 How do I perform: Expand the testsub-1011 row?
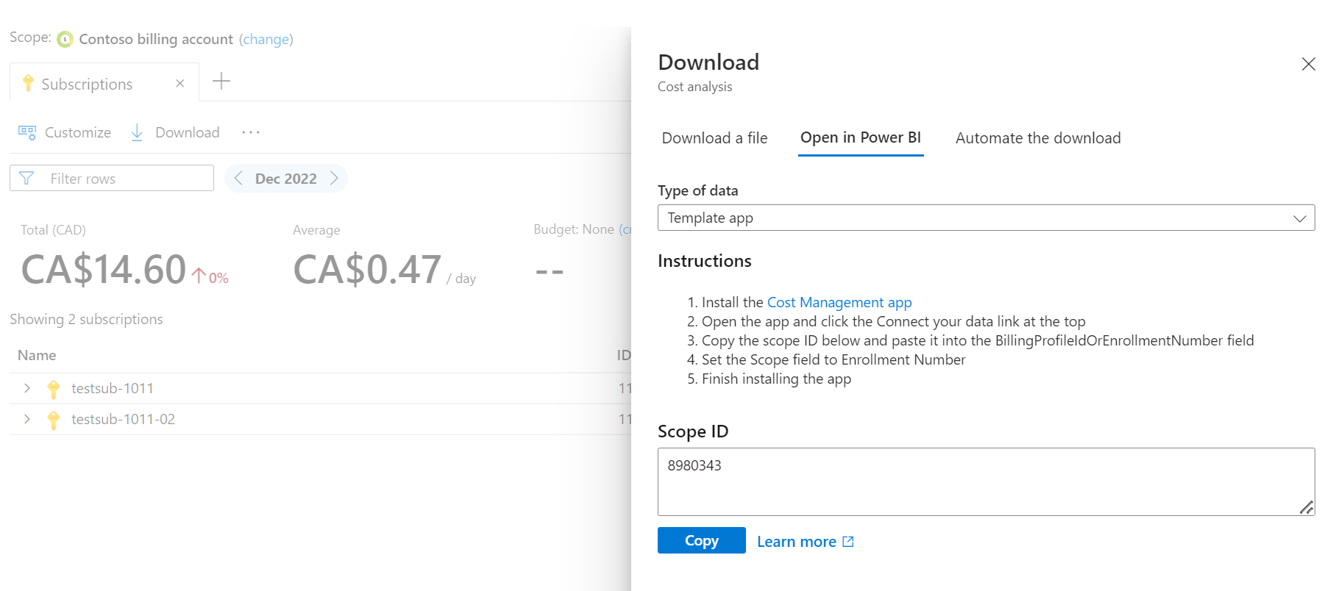pyautogui.click(x=27, y=388)
